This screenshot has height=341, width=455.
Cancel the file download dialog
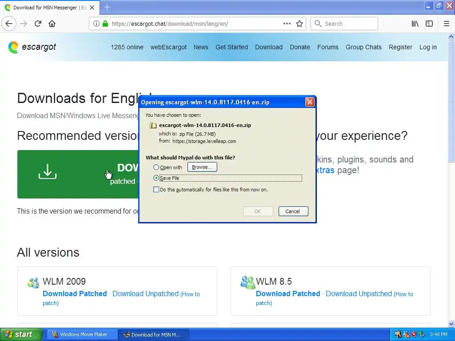point(293,211)
